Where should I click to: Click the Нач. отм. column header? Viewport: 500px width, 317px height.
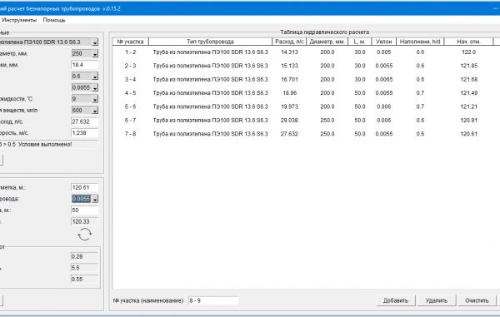[468, 42]
